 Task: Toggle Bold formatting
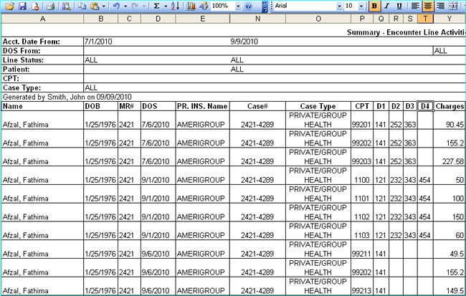pyautogui.click(x=374, y=6)
